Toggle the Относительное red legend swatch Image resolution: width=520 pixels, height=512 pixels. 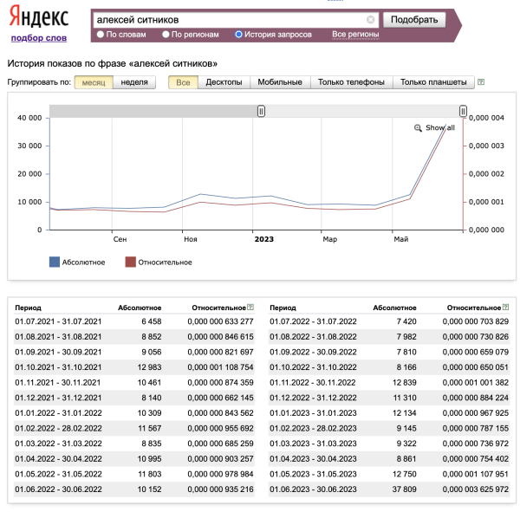[131, 262]
